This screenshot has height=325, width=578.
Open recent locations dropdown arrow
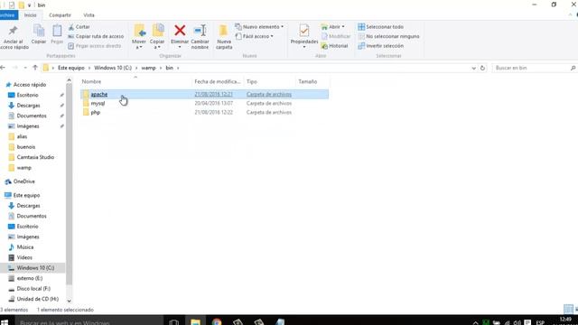tap(25, 68)
